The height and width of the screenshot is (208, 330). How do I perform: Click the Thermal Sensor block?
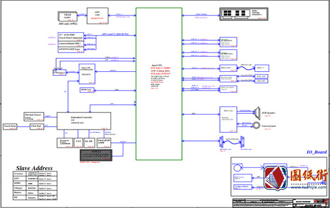tap(34, 116)
